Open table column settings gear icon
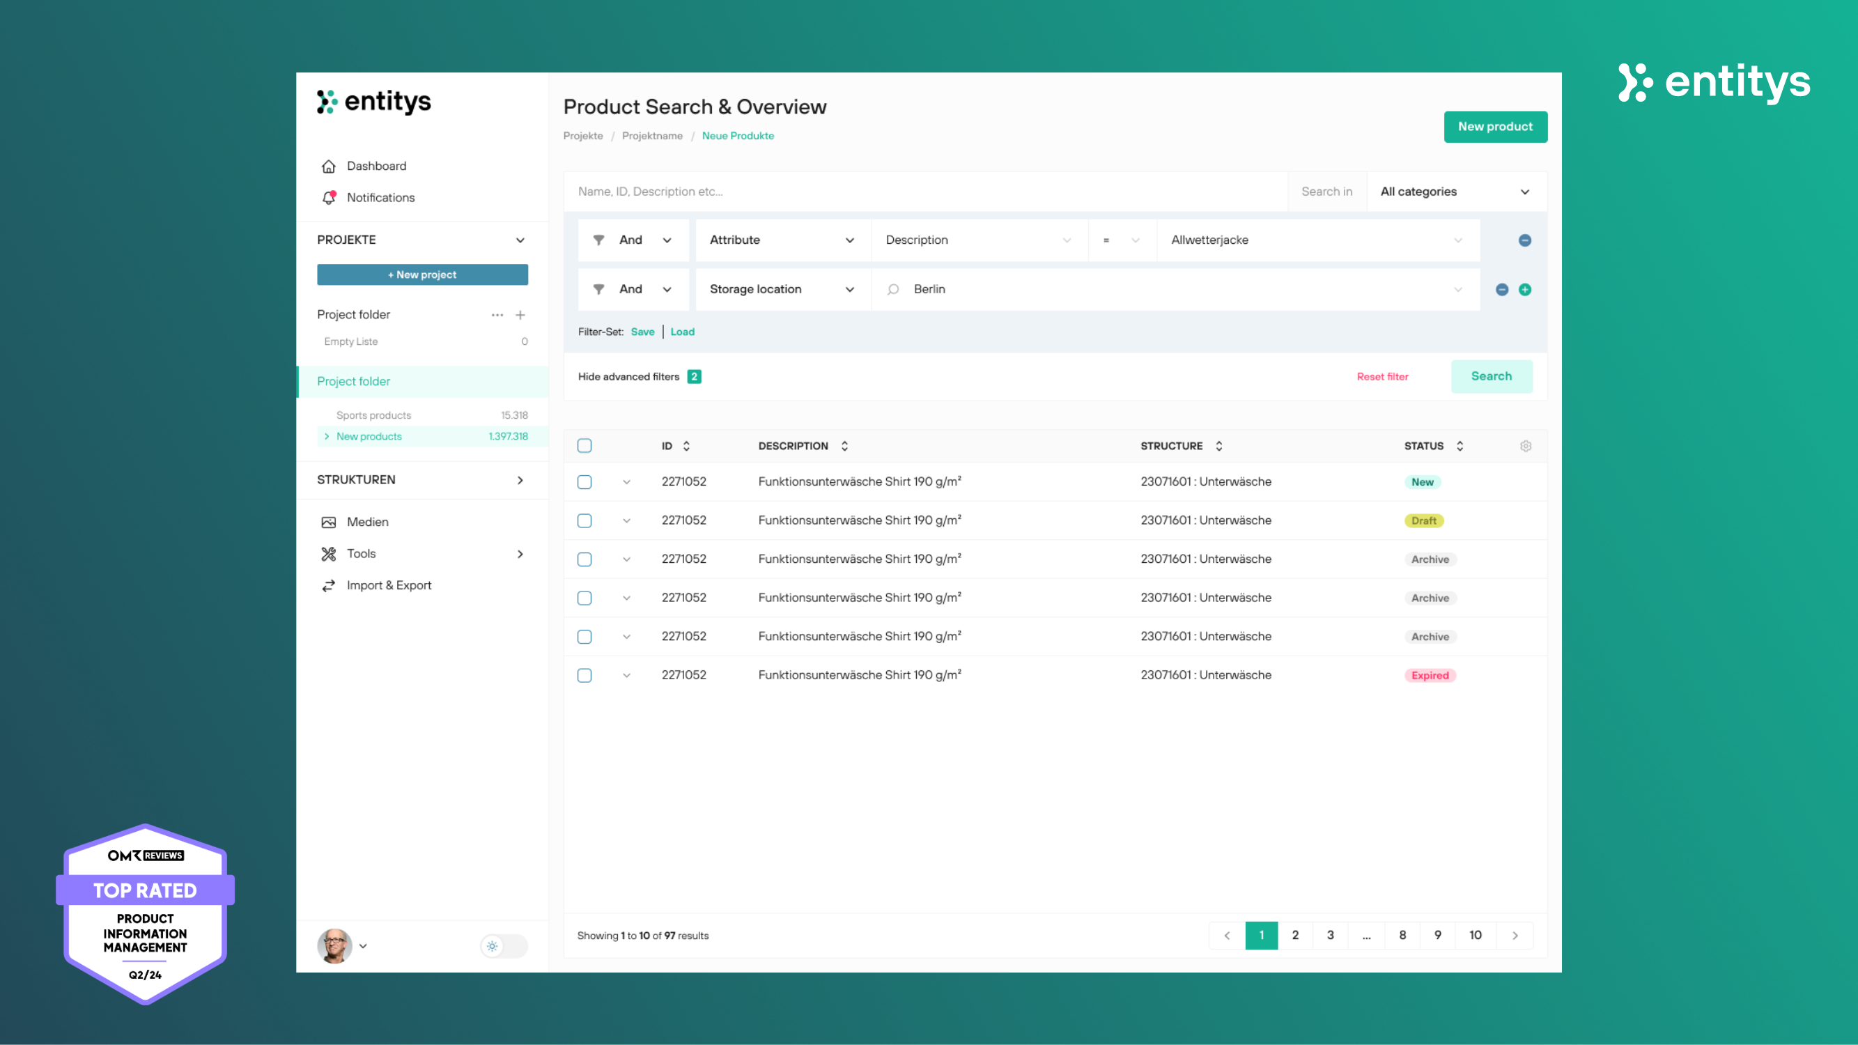This screenshot has height=1045, width=1858. (1526, 446)
